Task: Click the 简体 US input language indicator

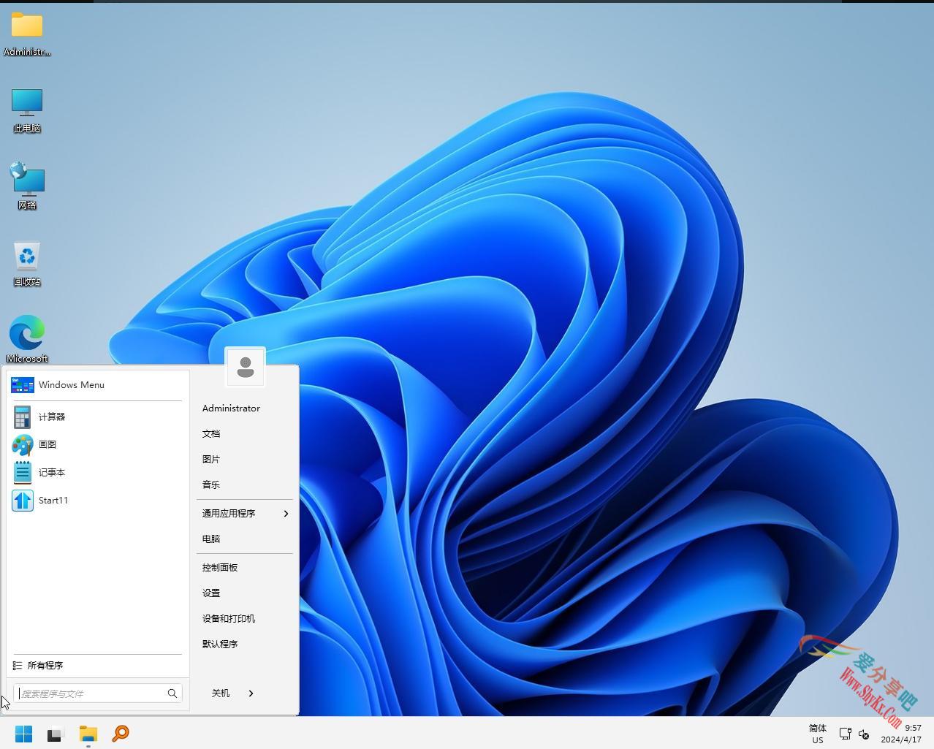Action: (x=818, y=734)
